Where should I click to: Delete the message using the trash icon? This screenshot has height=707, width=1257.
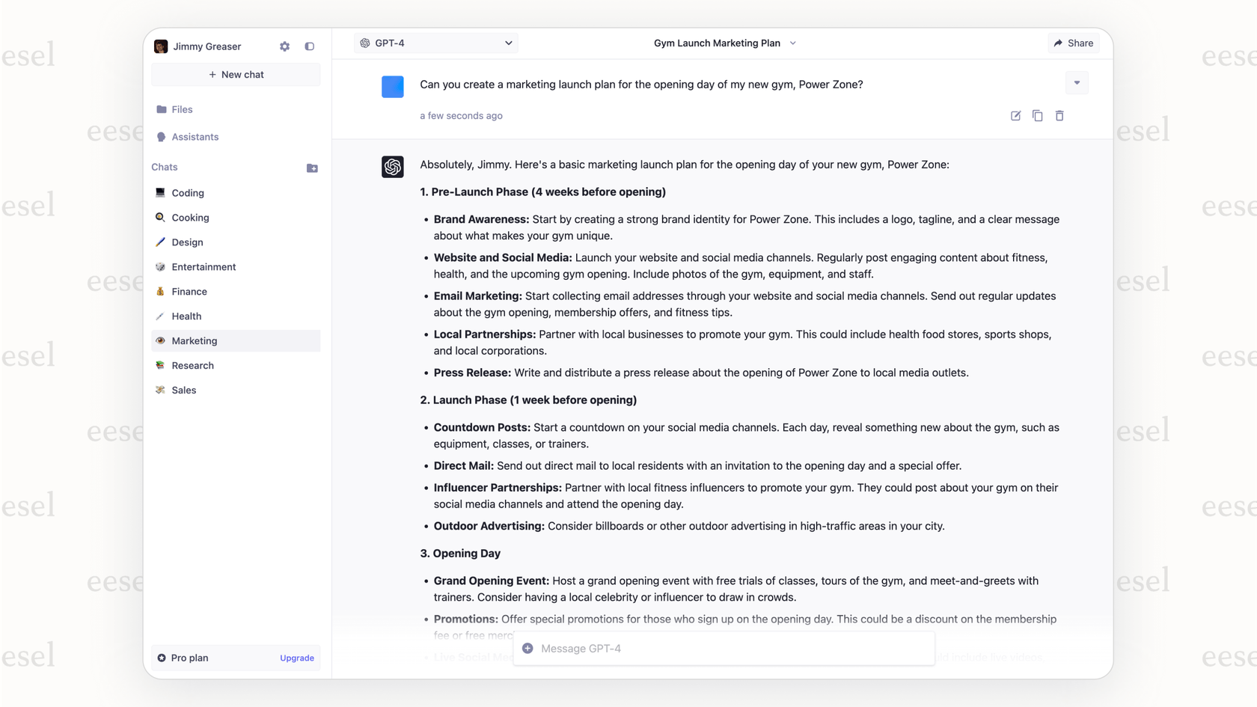click(x=1059, y=116)
